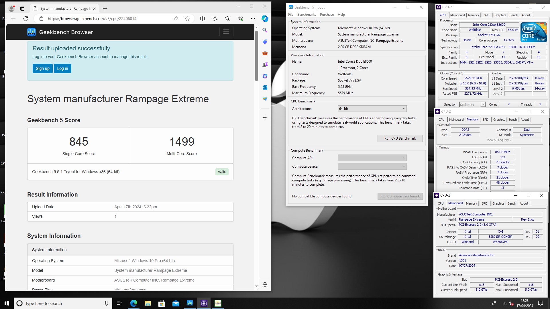Screen dimensions: 550x309
Task: Expand Compute Device dropdown
Action: pos(372,167)
